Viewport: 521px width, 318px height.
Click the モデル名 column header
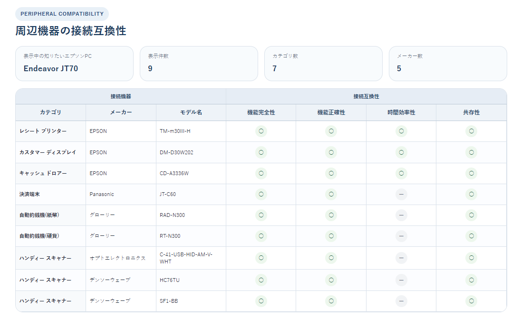[191, 112]
